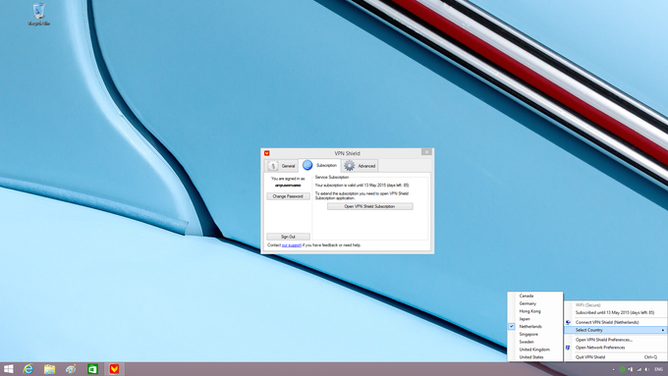This screenshot has height=376, width=668.
Task: Show hidden tray icons arrow
Action: [x=613, y=369]
